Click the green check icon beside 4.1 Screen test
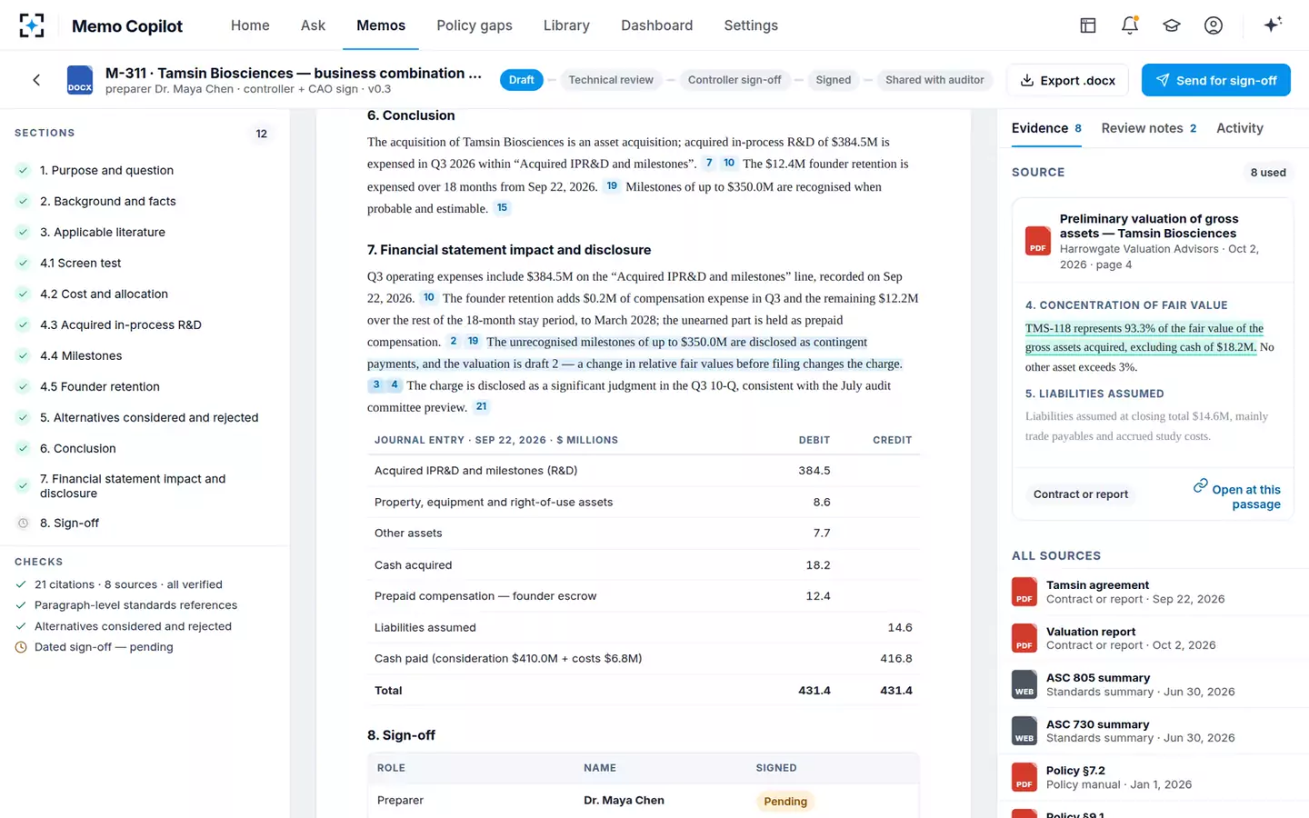 [24, 264]
